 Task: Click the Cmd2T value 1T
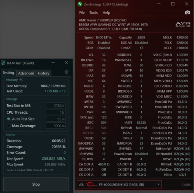click(x=141, y=48)
